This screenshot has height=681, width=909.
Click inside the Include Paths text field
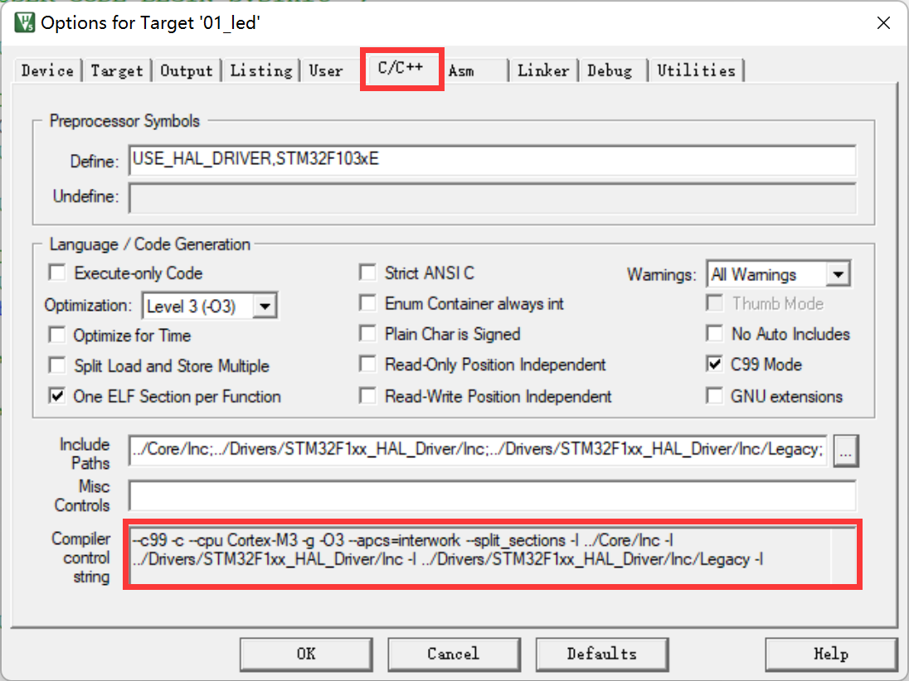(477, 451)
